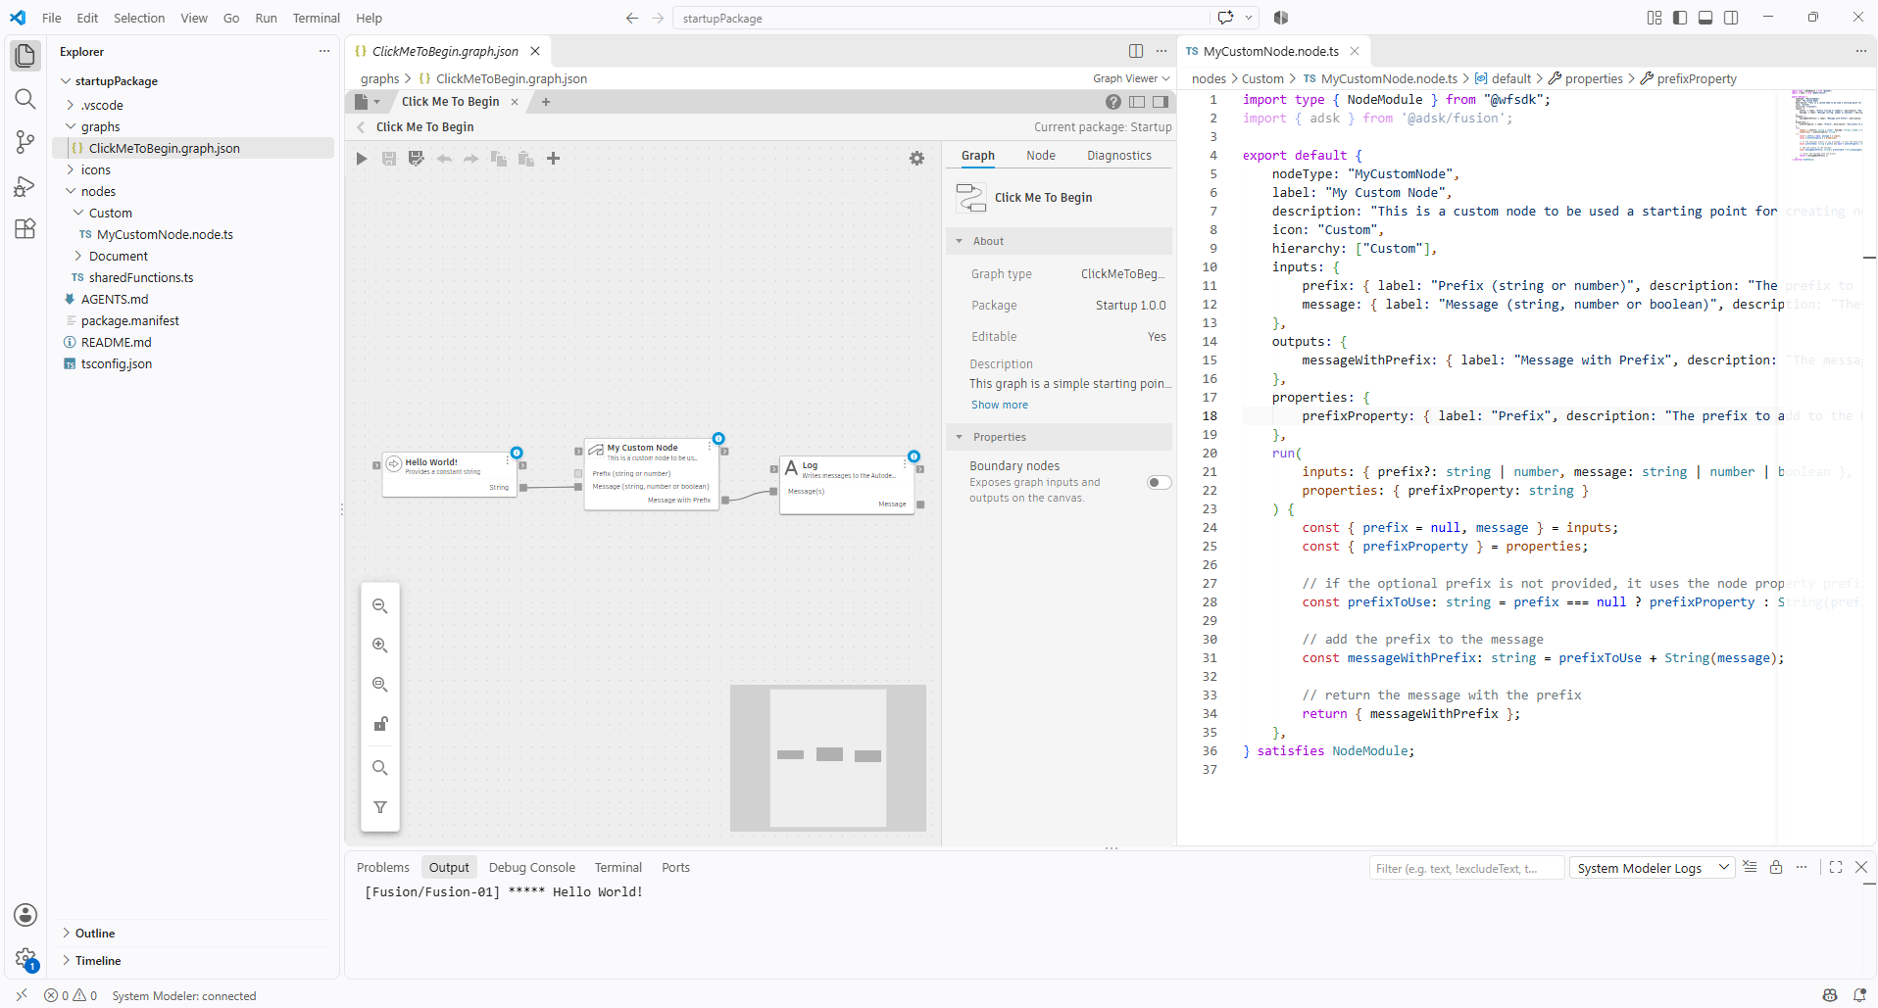Open Run and Debug view in activity bar
The image size is (1878, 1008).
pos(25,186)
